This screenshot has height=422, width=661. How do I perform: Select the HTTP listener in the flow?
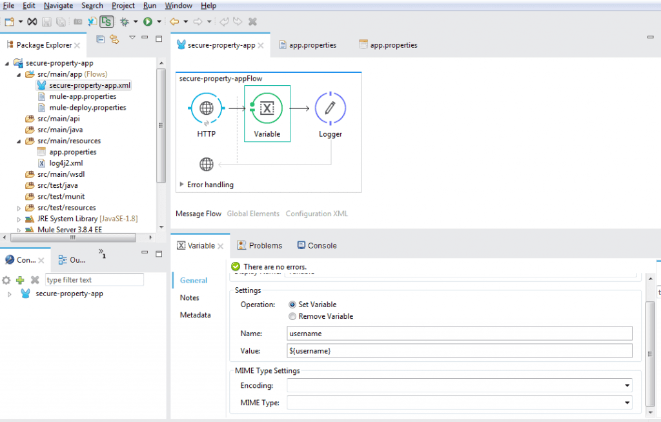point(206,108)
